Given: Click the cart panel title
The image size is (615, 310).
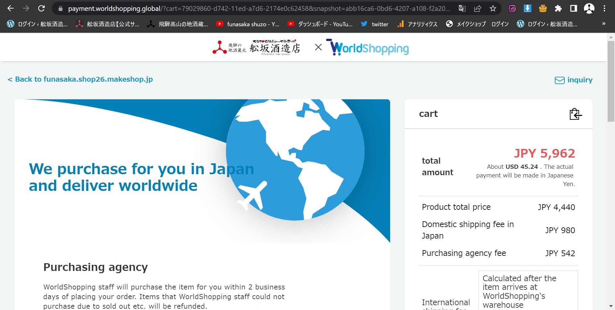Looking at the screenshot, I should pos(428,114).
